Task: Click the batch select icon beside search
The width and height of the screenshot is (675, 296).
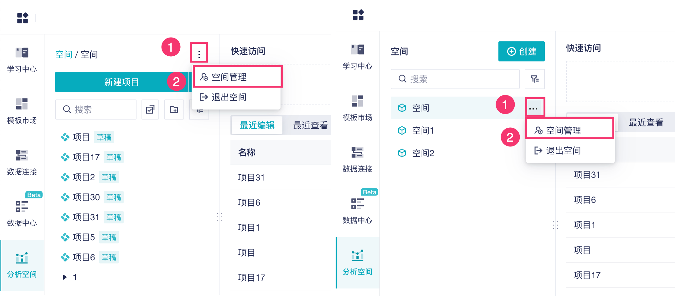Action: [x=150, y=110]
